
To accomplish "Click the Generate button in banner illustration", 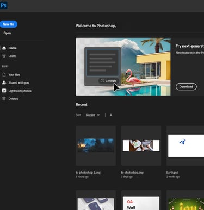I will pos(109,81).
